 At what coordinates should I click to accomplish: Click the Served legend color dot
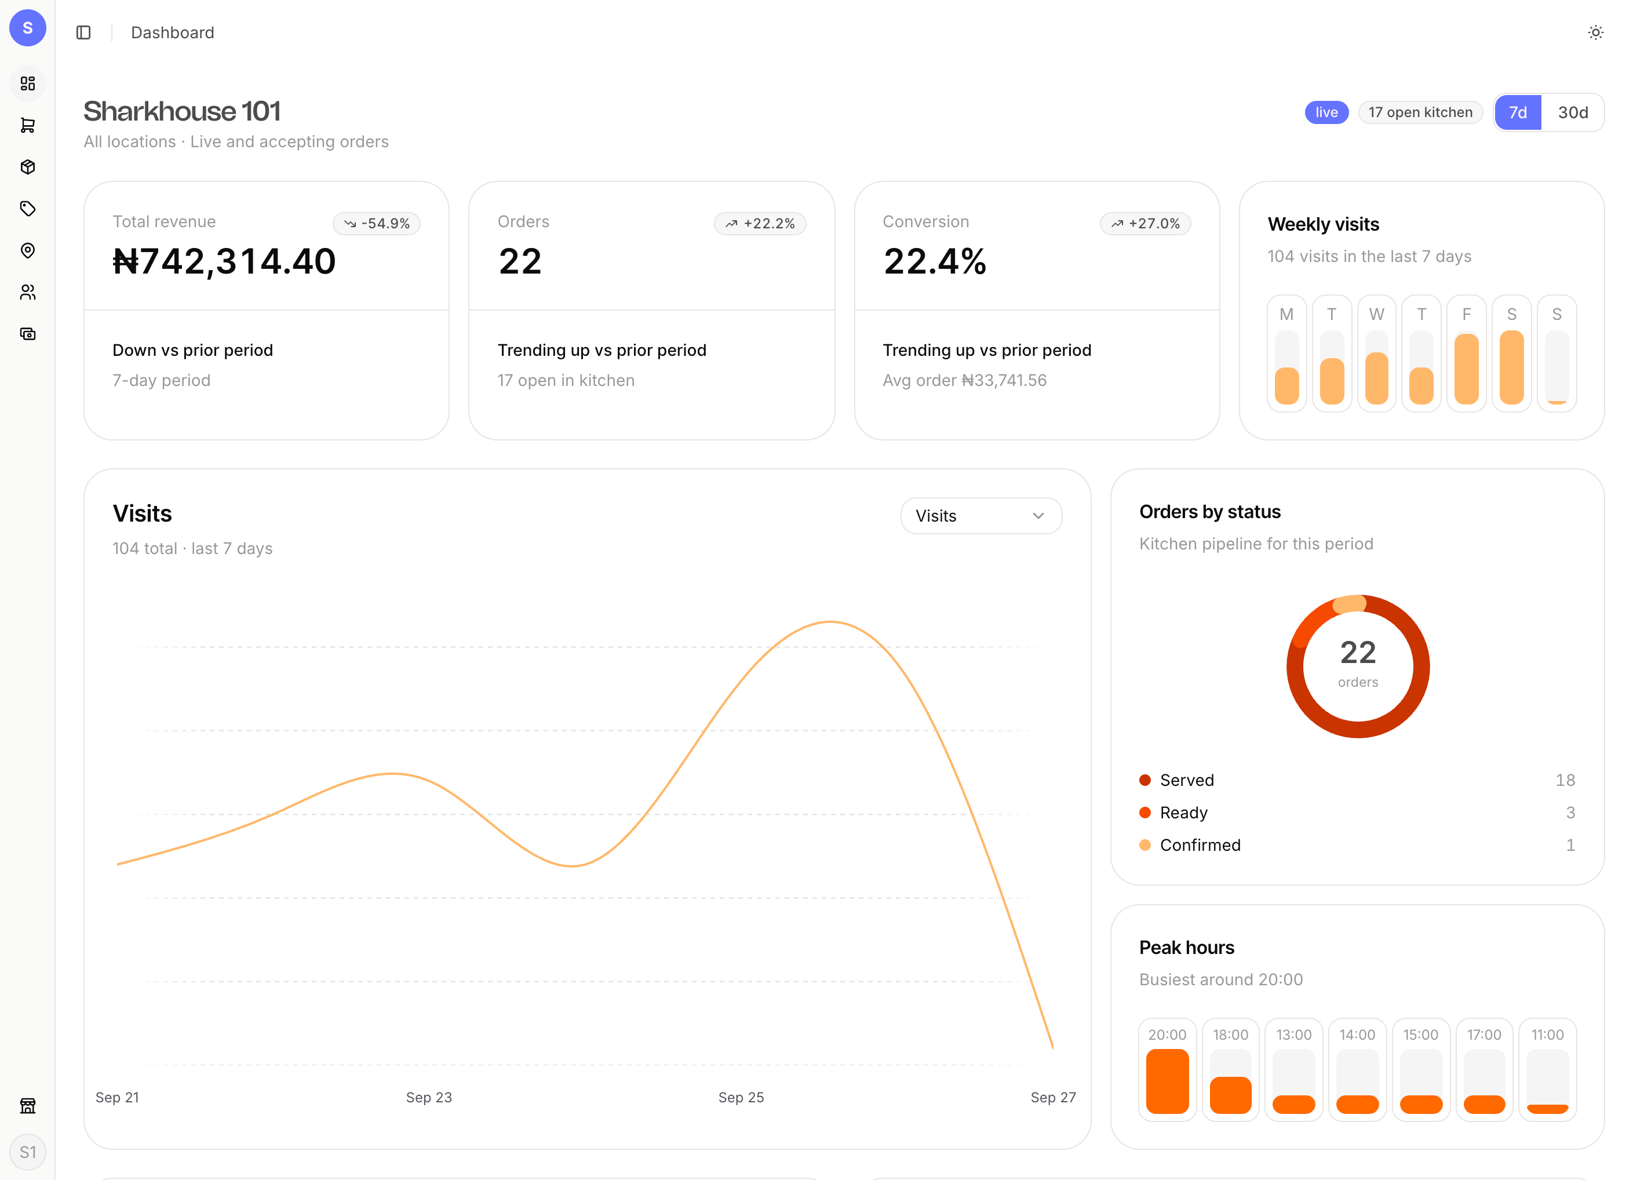(x=1145, y=780)
